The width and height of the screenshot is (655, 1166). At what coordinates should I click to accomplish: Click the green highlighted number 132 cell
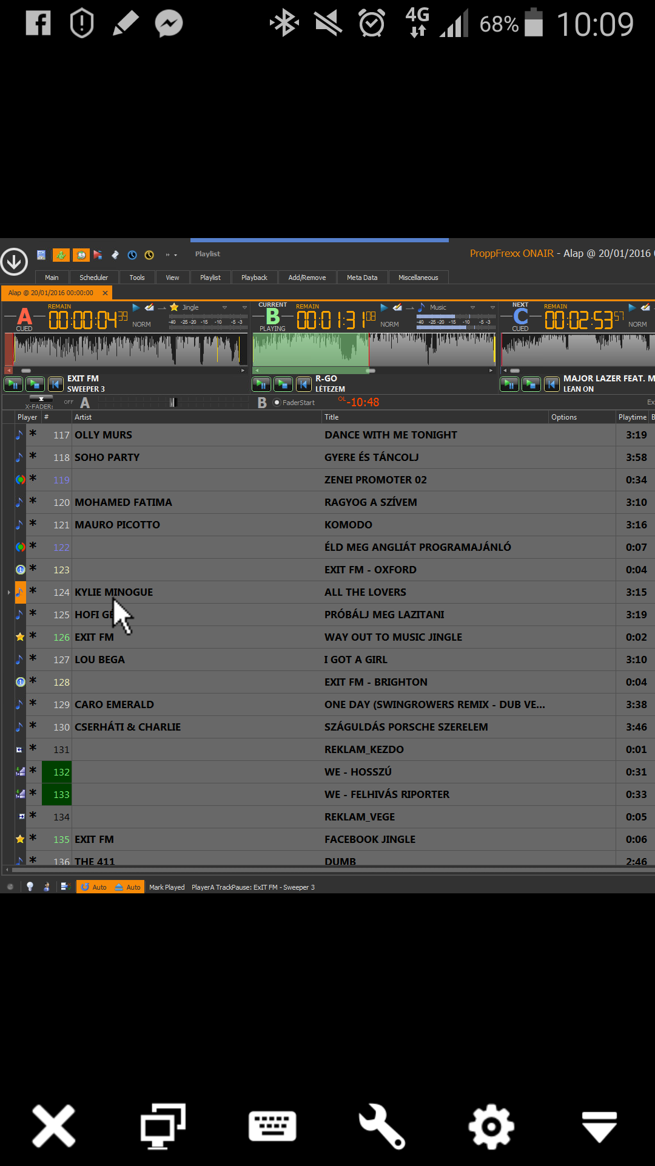point(57,772)
